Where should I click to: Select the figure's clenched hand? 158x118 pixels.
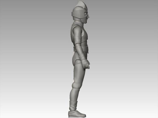point(86,64)
